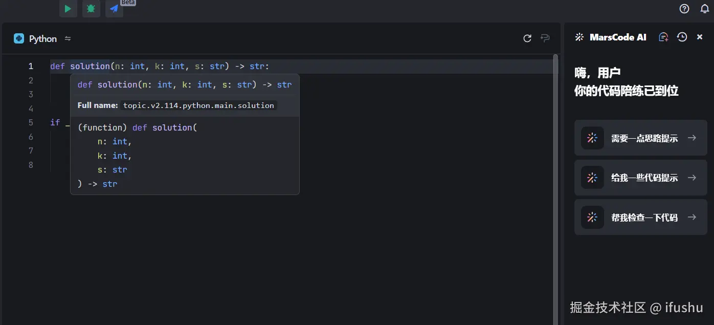Click the arrow next to 帮我检查一下代码
The height and width of the screenshot is (325, 714).
[692, 217]
